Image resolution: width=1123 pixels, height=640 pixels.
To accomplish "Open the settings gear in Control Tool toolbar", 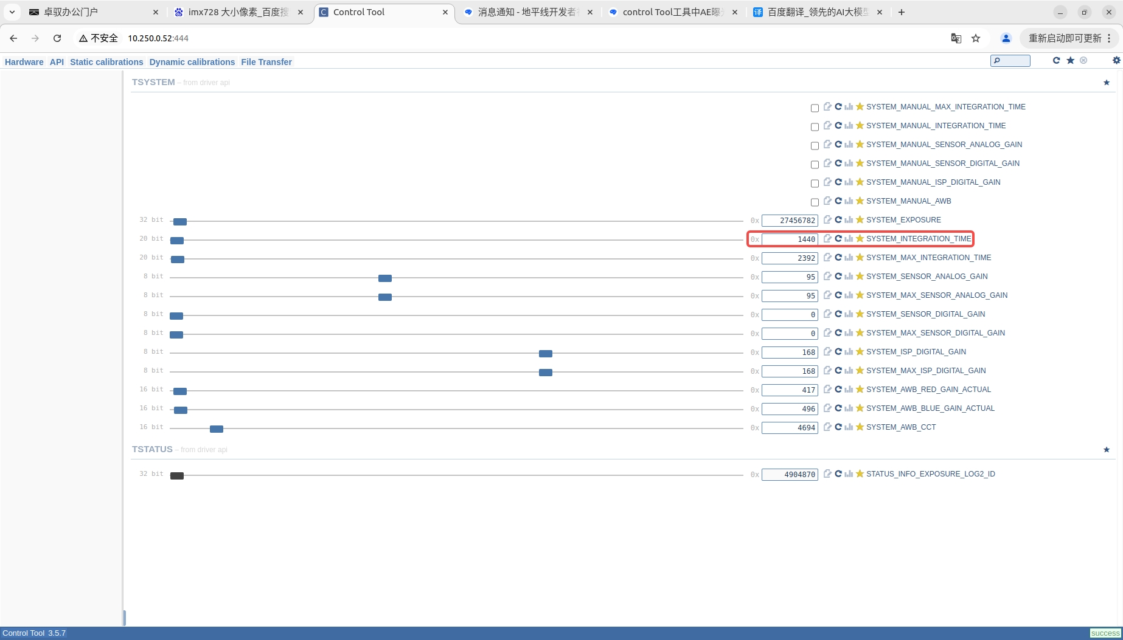I will pos(1116,60).
